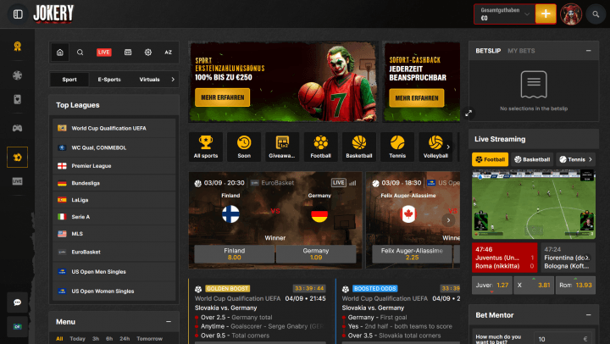Screen dimensions: 610x344
Task: Open the playing card icon in sidebar
Action: coord(17,99)
